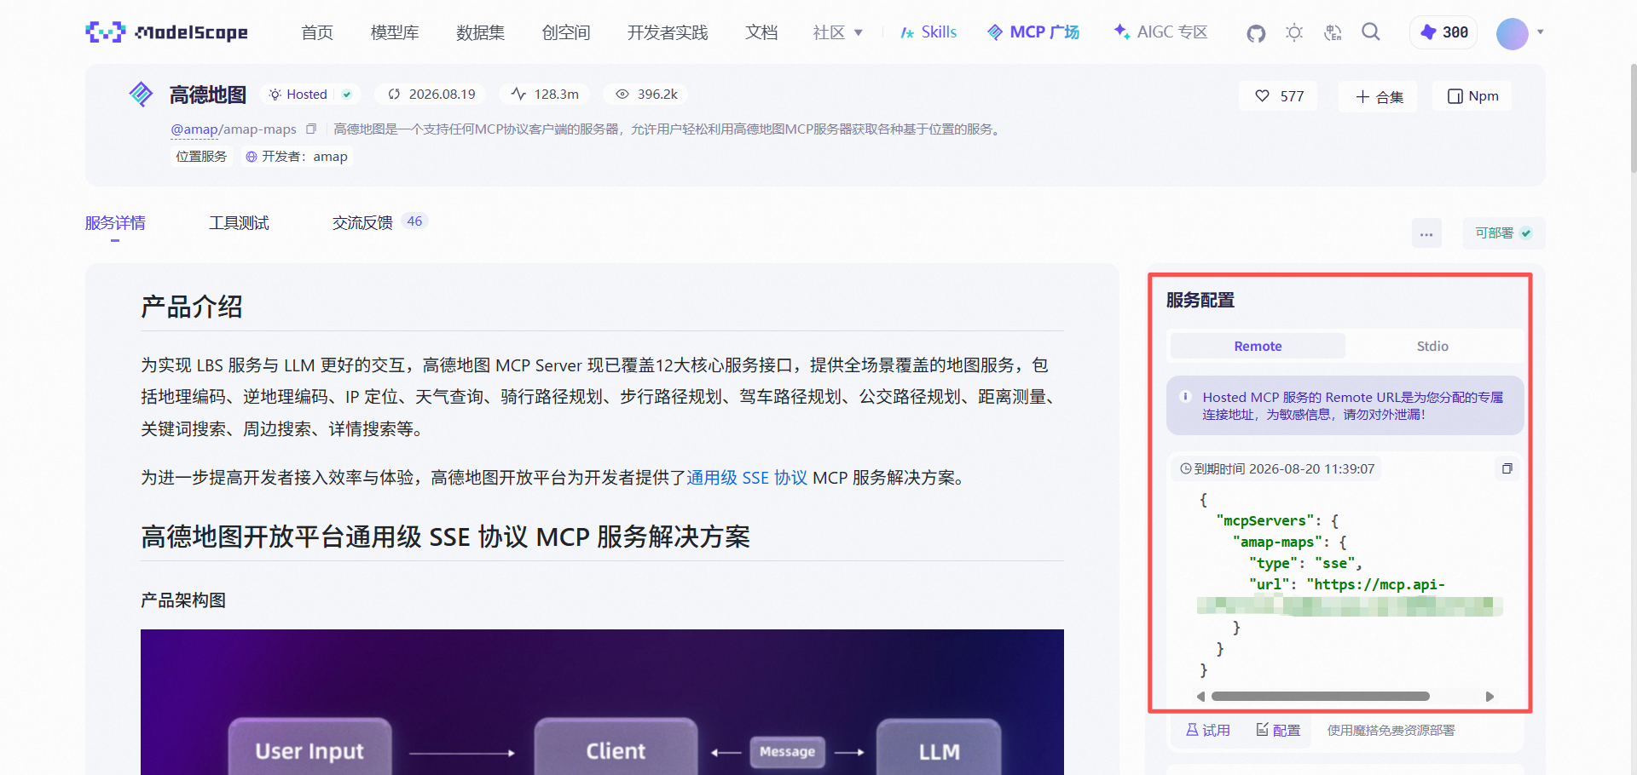Open 数据集 in navigation bar
Image resolution: width=1637 pixels, height=775 pixels.
pos(481,32)
